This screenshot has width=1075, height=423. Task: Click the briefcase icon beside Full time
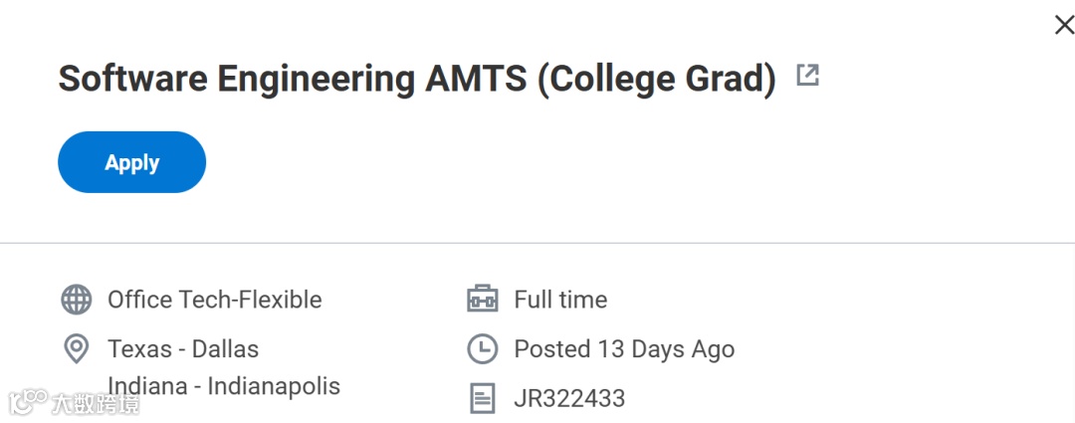(482, 300)
